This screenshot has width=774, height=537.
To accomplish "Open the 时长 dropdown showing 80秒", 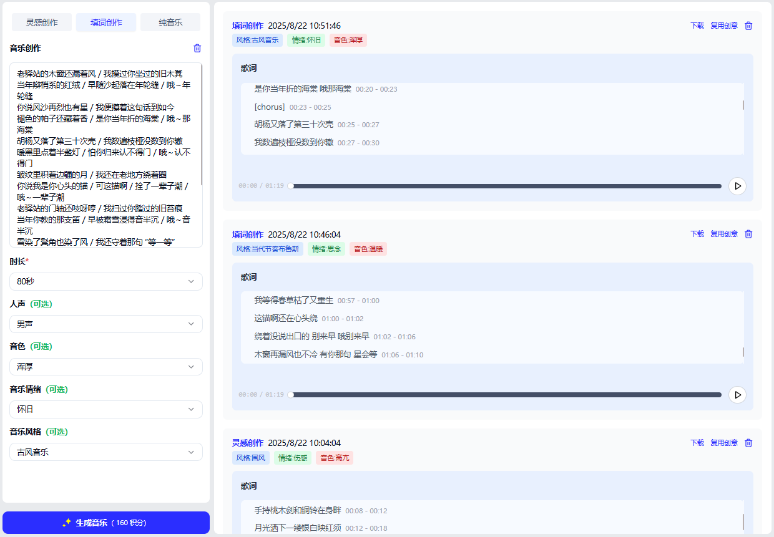I will [106, 281].
